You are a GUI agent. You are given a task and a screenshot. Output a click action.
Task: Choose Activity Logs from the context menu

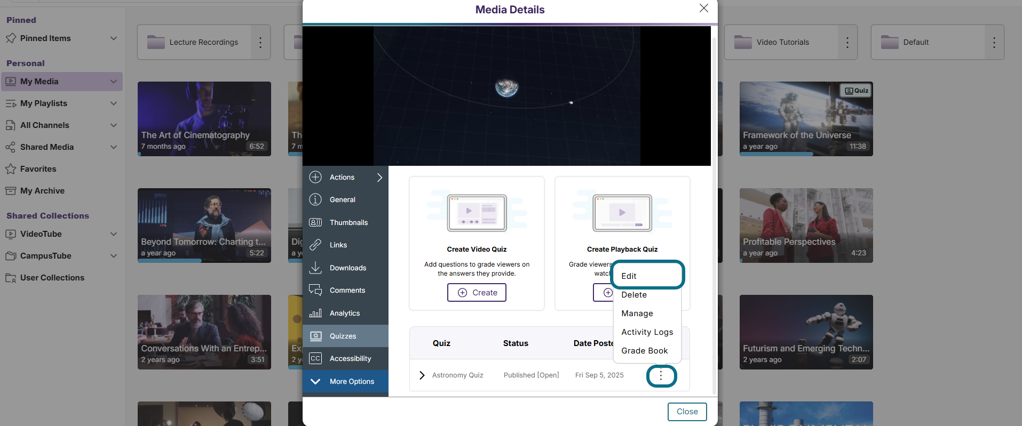point(647,332)
